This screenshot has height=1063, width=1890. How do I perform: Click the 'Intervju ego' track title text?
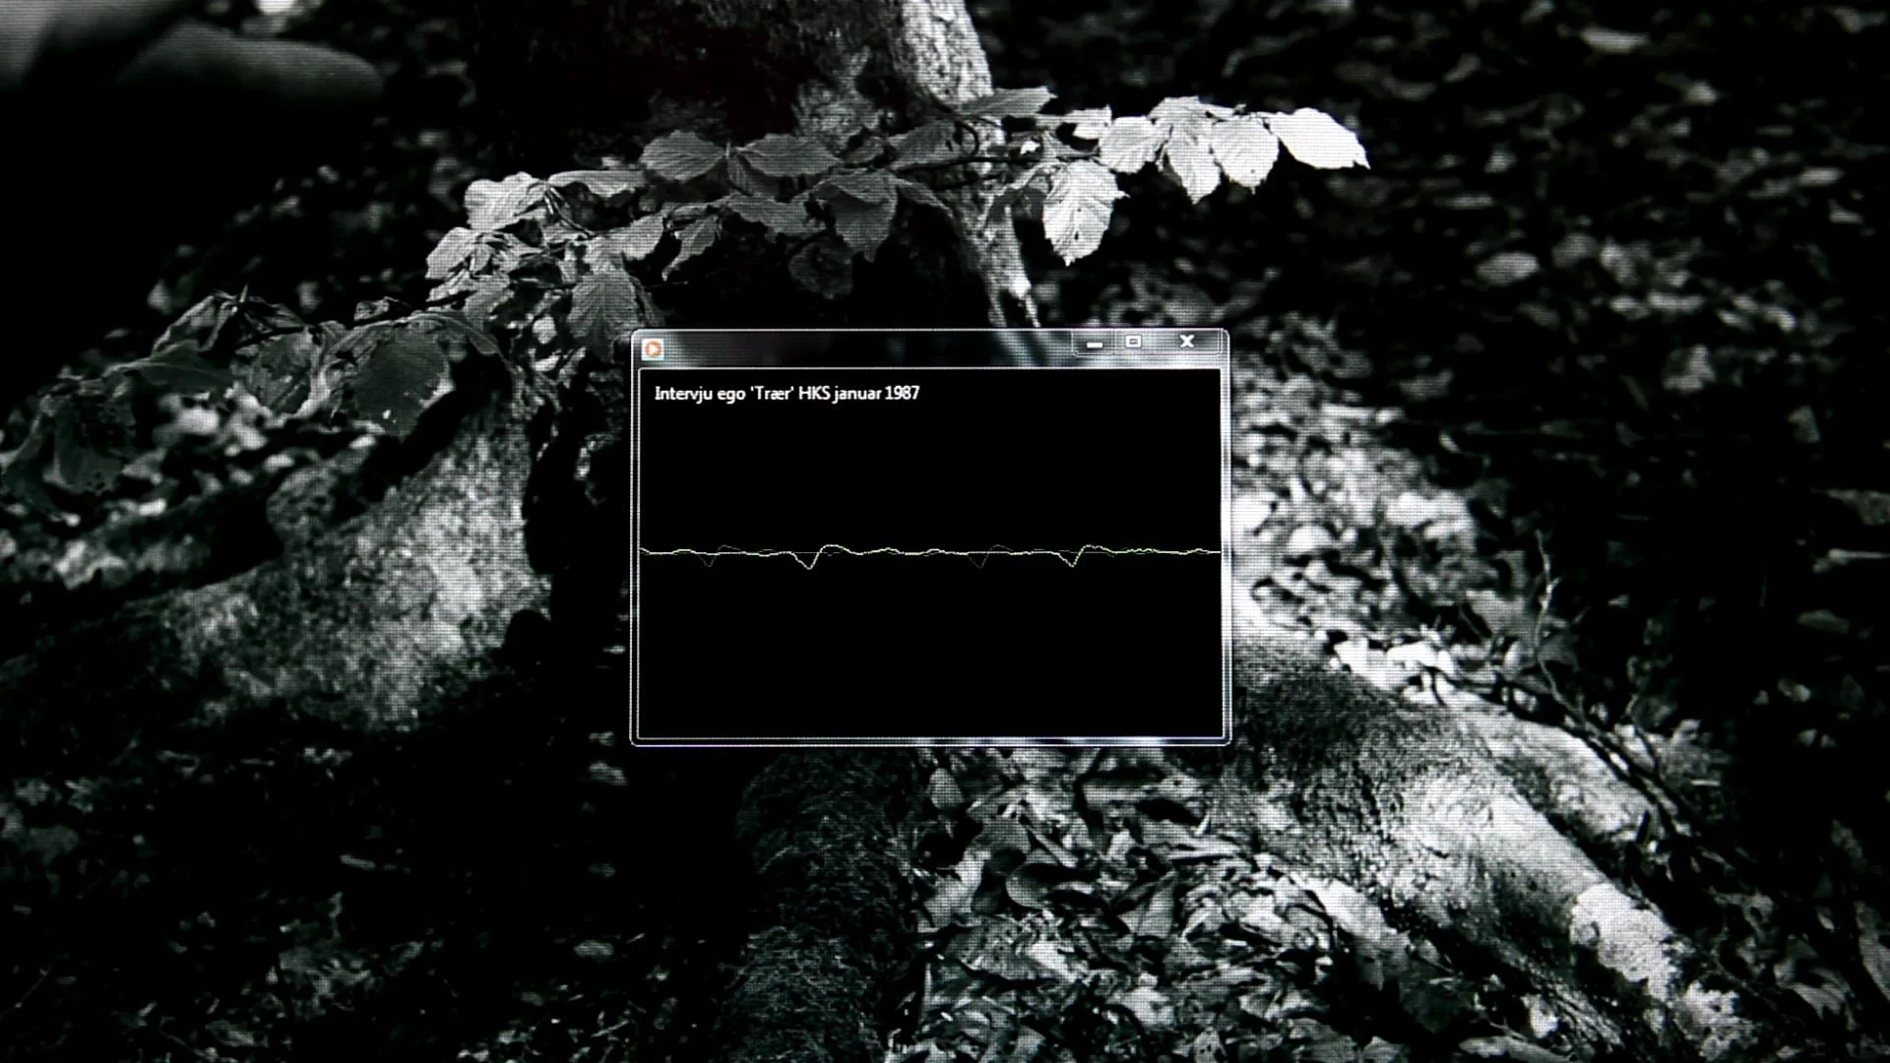pos(699,394)
